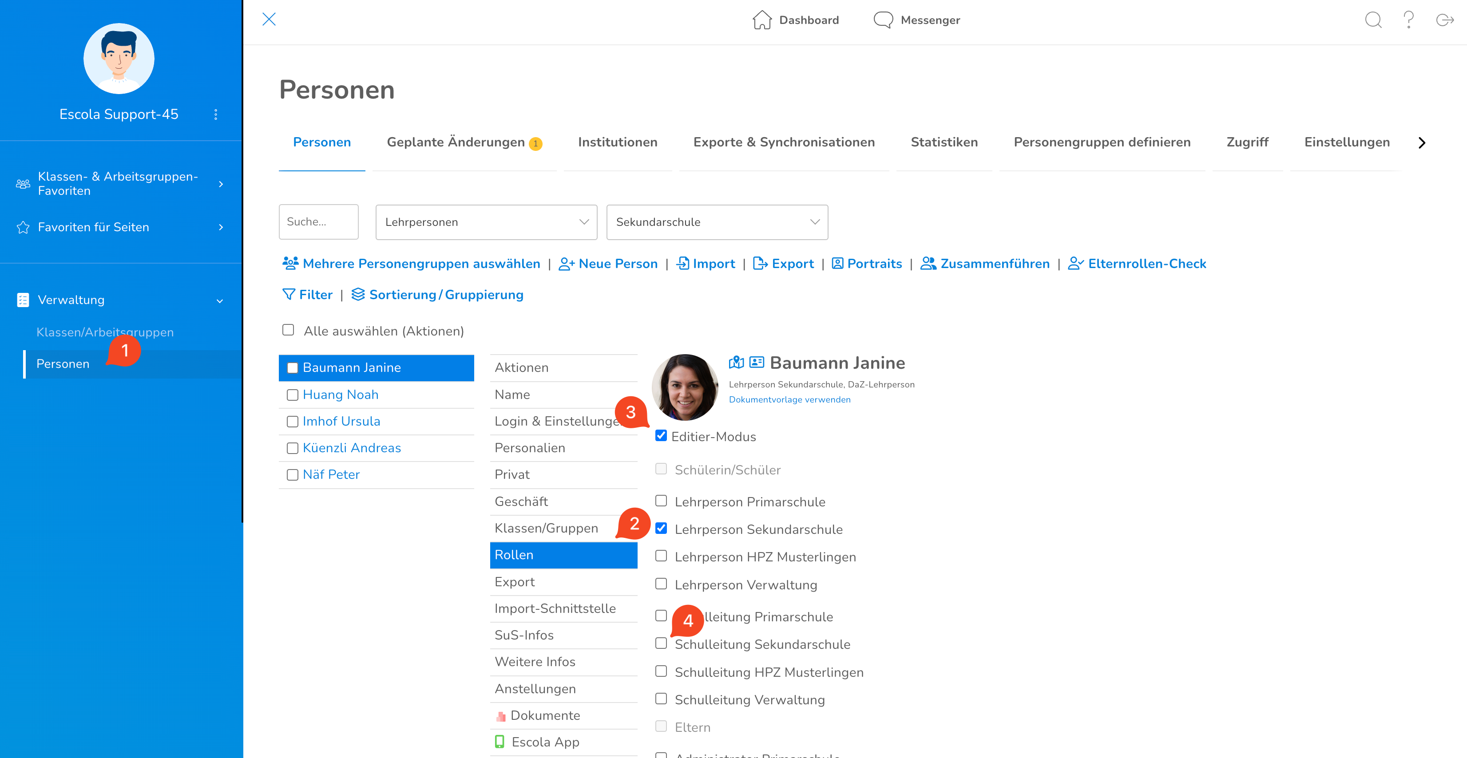Disable the Editier-Modus checkbox
This screenshot has width=1467, height=758.
[x=661, y=436]
